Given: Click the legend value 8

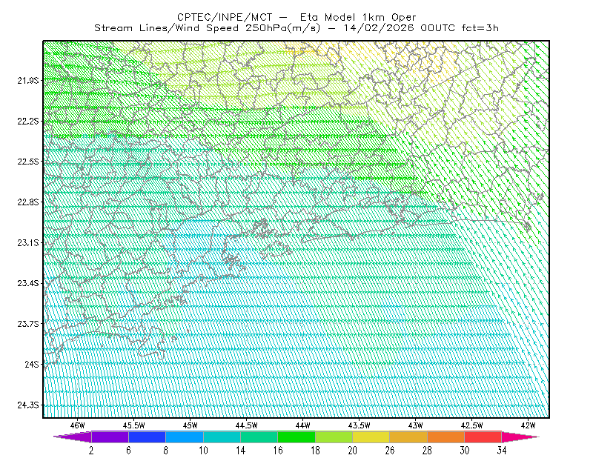Looking at the screenshot, I should [165, 451].
